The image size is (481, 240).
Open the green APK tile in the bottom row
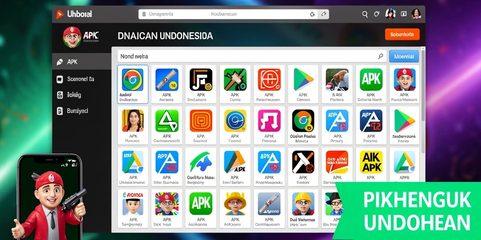pos(201,209)
